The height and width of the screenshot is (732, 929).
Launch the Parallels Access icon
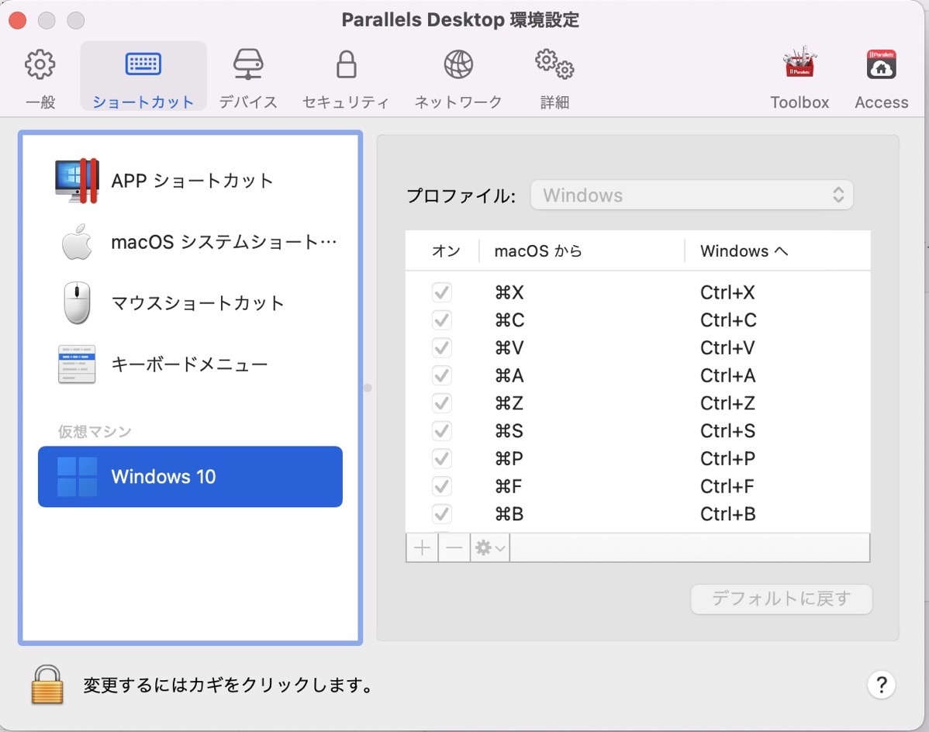coord(881,64)
